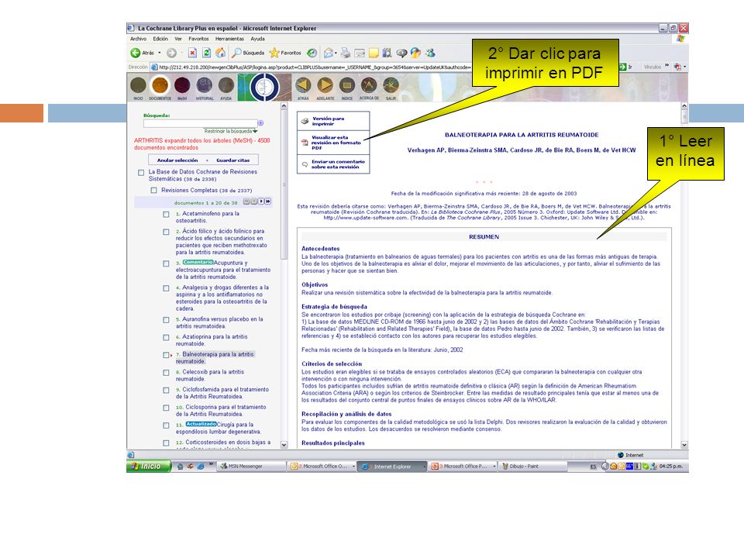This screenshot has height=558, width=744.
Task: Click the Inicio Start button
Action: point(149,467)
